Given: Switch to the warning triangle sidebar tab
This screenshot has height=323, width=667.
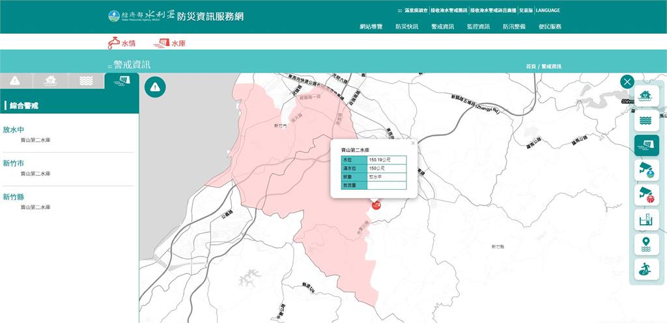Looking at the screenshot, I should pyautogui.click(x=16, y=81).
